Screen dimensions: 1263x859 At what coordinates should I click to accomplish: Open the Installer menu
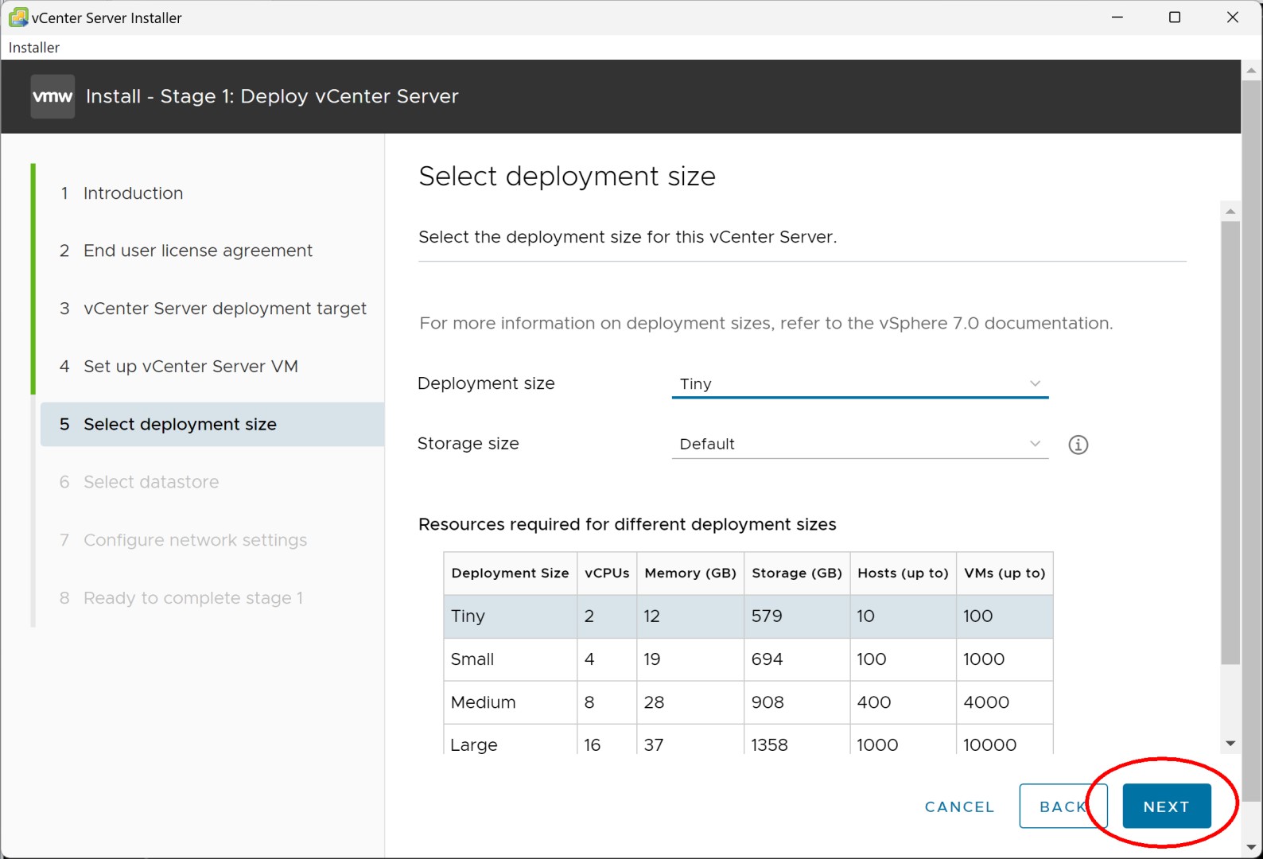coord(34,48)
